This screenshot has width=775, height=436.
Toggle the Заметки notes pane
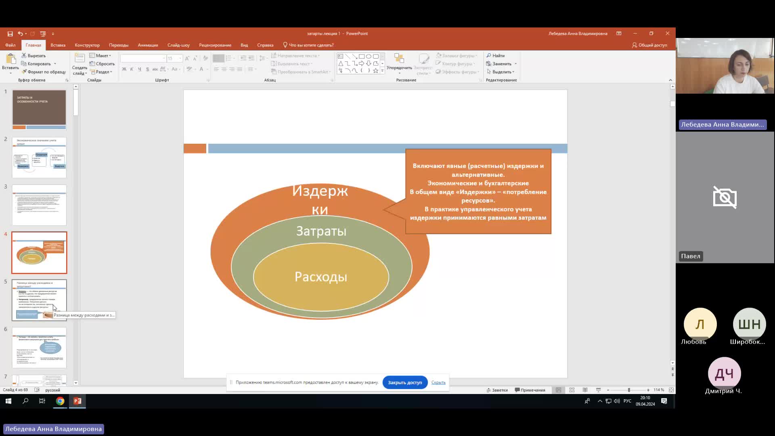point(497,390)
